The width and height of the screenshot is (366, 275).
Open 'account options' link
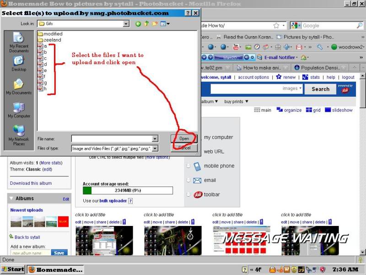(x=253, y=77)
